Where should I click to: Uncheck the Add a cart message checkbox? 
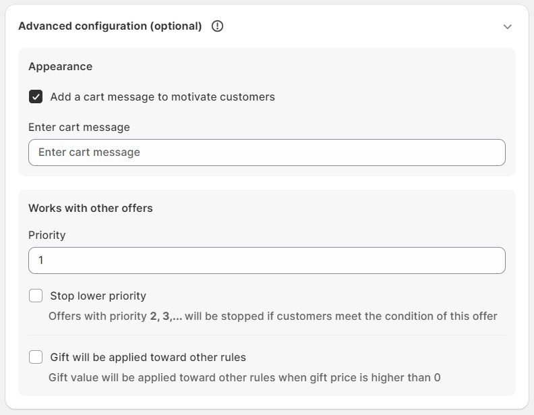point(36,96)
